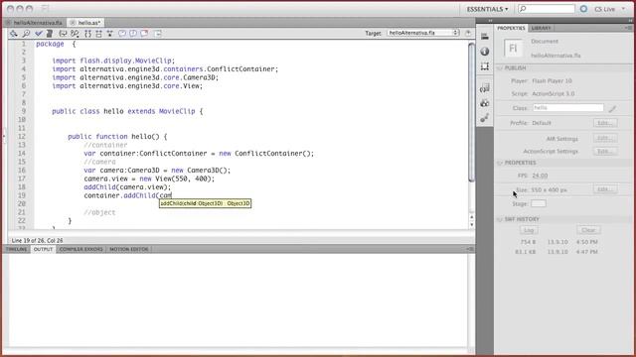Open the Align panel dock icon
Image resolution: width=636 pixels, height=357 pixels.
[x=485, y=37]
